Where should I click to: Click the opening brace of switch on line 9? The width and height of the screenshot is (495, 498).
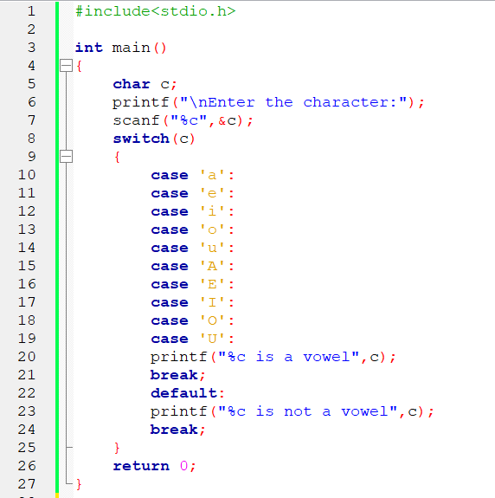click(x=117, y=157)
